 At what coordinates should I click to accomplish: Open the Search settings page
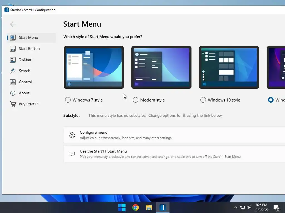tap(31, 71)
